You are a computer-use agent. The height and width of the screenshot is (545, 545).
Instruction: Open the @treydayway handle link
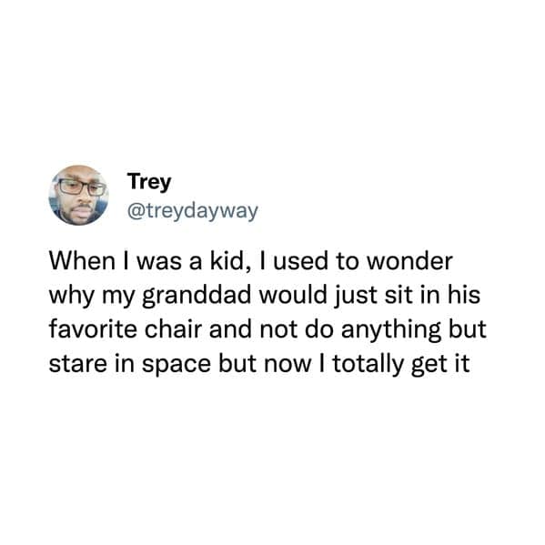pos(193,211)
